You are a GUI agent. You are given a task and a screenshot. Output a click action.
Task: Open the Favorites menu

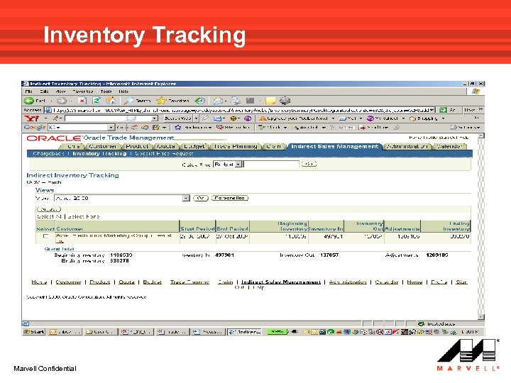(x=83, y=91)
